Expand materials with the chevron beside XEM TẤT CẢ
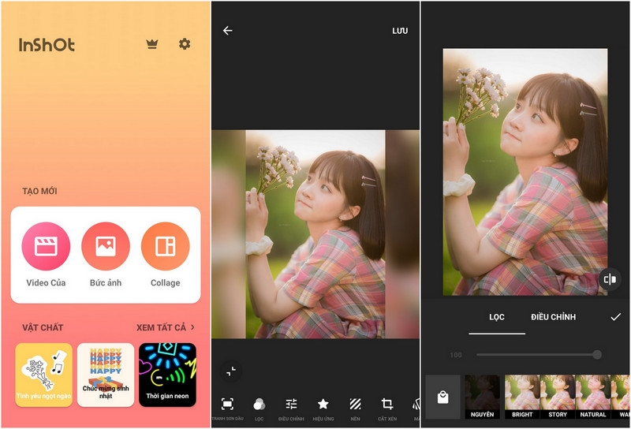 (x=192, y=327)
